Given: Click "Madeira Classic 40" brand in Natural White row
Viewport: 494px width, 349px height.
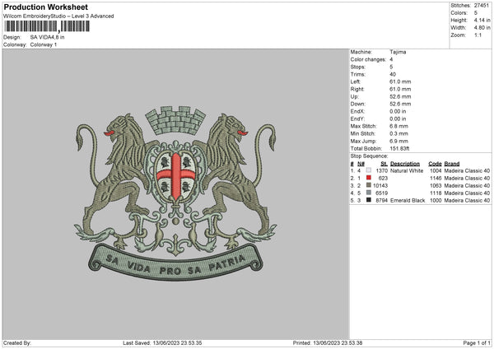Looking at the screenshot, I should pyautogui.click(x=467, y=170).
